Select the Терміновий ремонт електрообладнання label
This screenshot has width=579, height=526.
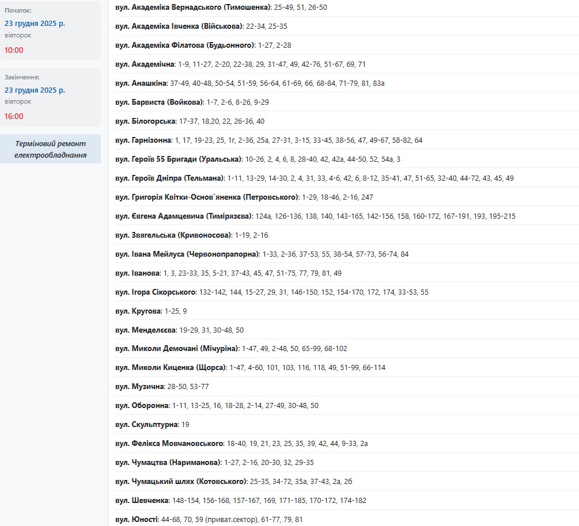(50, 149)
